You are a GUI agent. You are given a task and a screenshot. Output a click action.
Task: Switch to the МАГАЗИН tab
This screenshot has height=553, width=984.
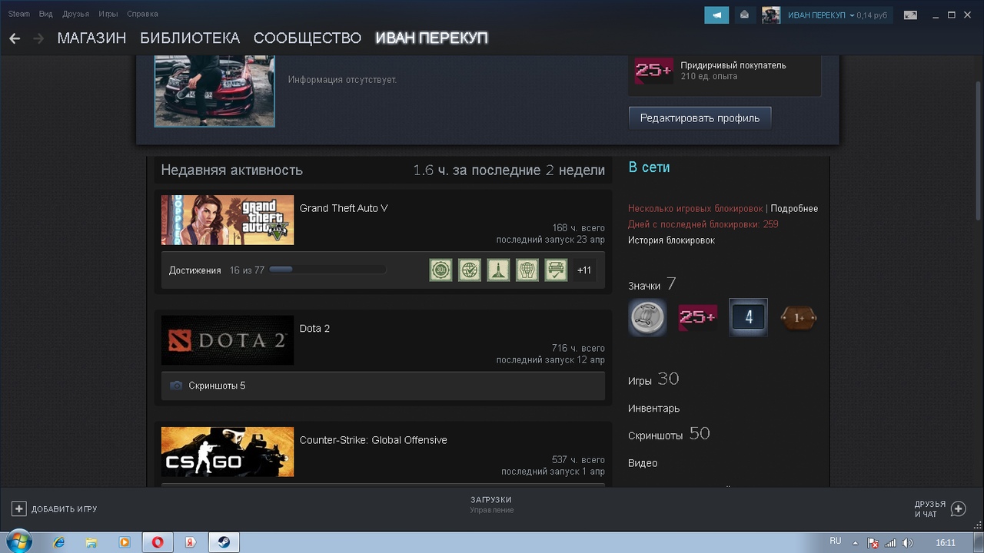click(x=91, y=38)
